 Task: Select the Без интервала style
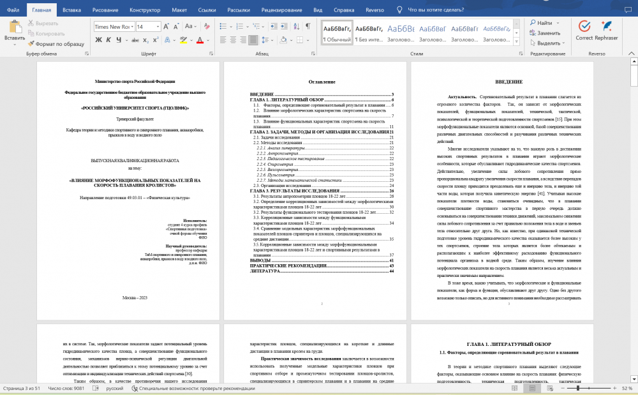(x=369, y=33)
